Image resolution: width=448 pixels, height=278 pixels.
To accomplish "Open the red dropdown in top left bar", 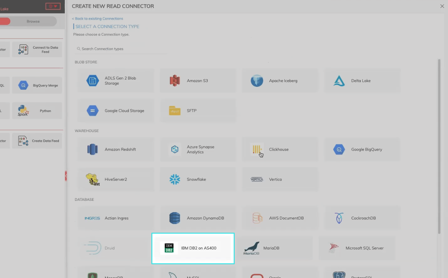I will coord(53,6).
